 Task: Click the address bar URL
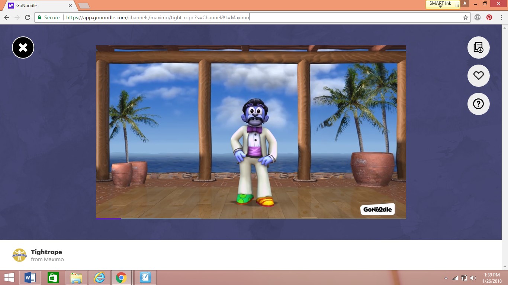(158, 17)
